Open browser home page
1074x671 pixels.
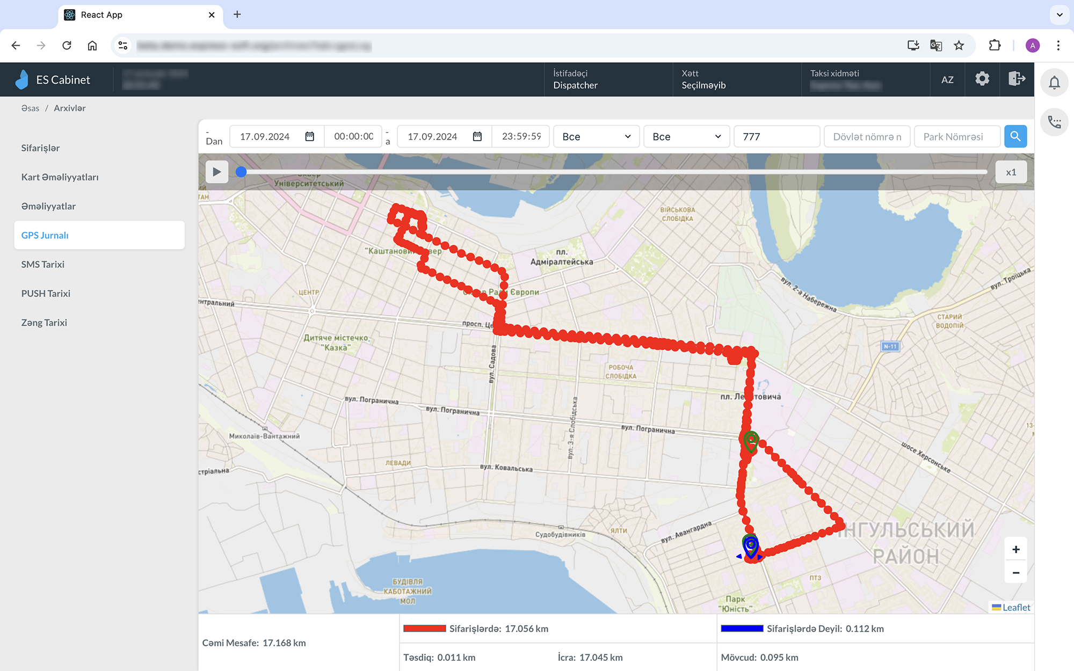point(92,46)
